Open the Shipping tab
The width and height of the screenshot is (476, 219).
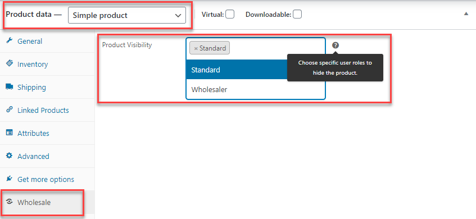click(x=47, y=87)
